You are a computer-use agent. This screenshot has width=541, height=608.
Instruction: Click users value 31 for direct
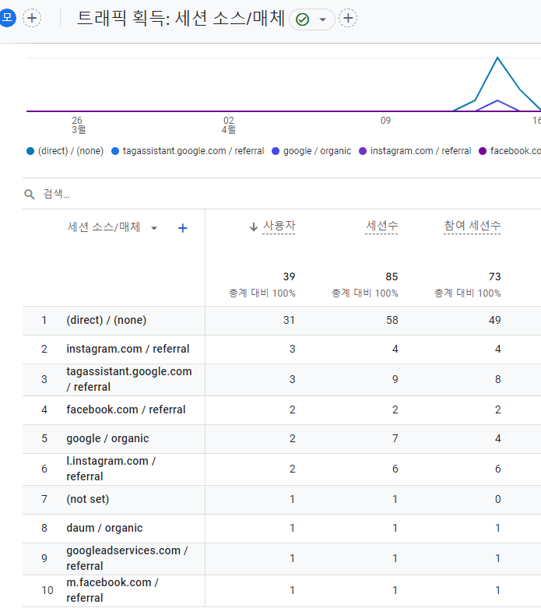289,320
